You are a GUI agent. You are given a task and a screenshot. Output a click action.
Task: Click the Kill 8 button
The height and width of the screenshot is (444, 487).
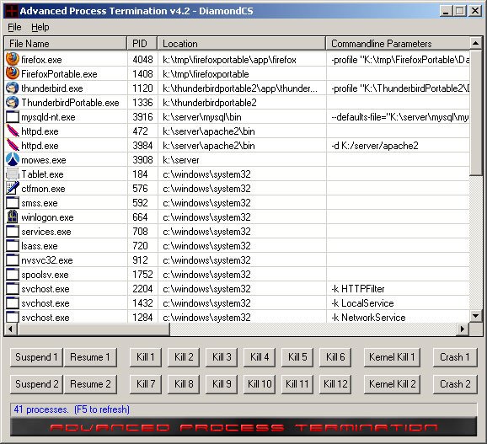pos(184,384)
